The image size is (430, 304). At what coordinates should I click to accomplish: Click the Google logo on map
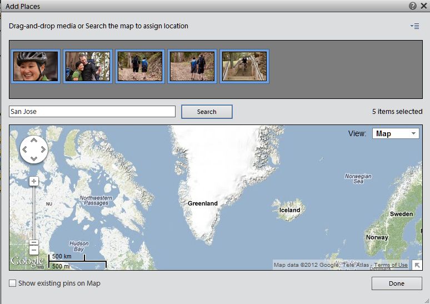pos(27,261)
